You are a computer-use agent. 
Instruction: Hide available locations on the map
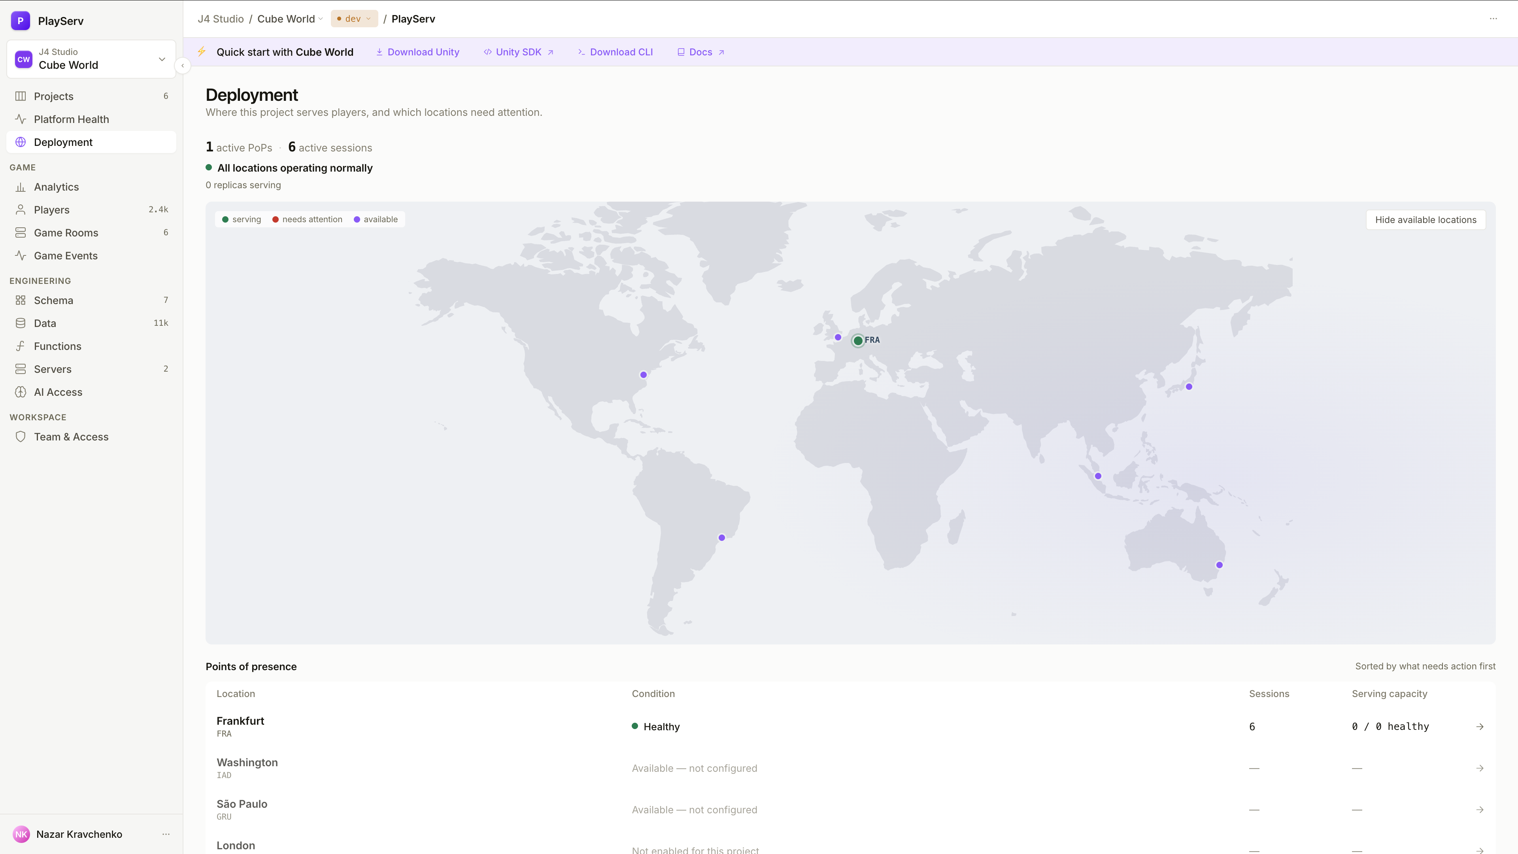tap(1425, 220)
